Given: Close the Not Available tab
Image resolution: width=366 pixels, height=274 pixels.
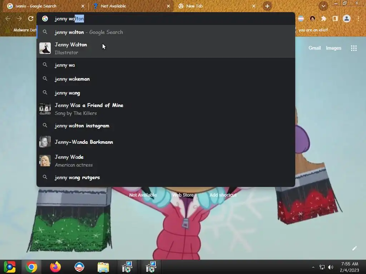Looking at the screenshot, I should click(x=168, y=6).
